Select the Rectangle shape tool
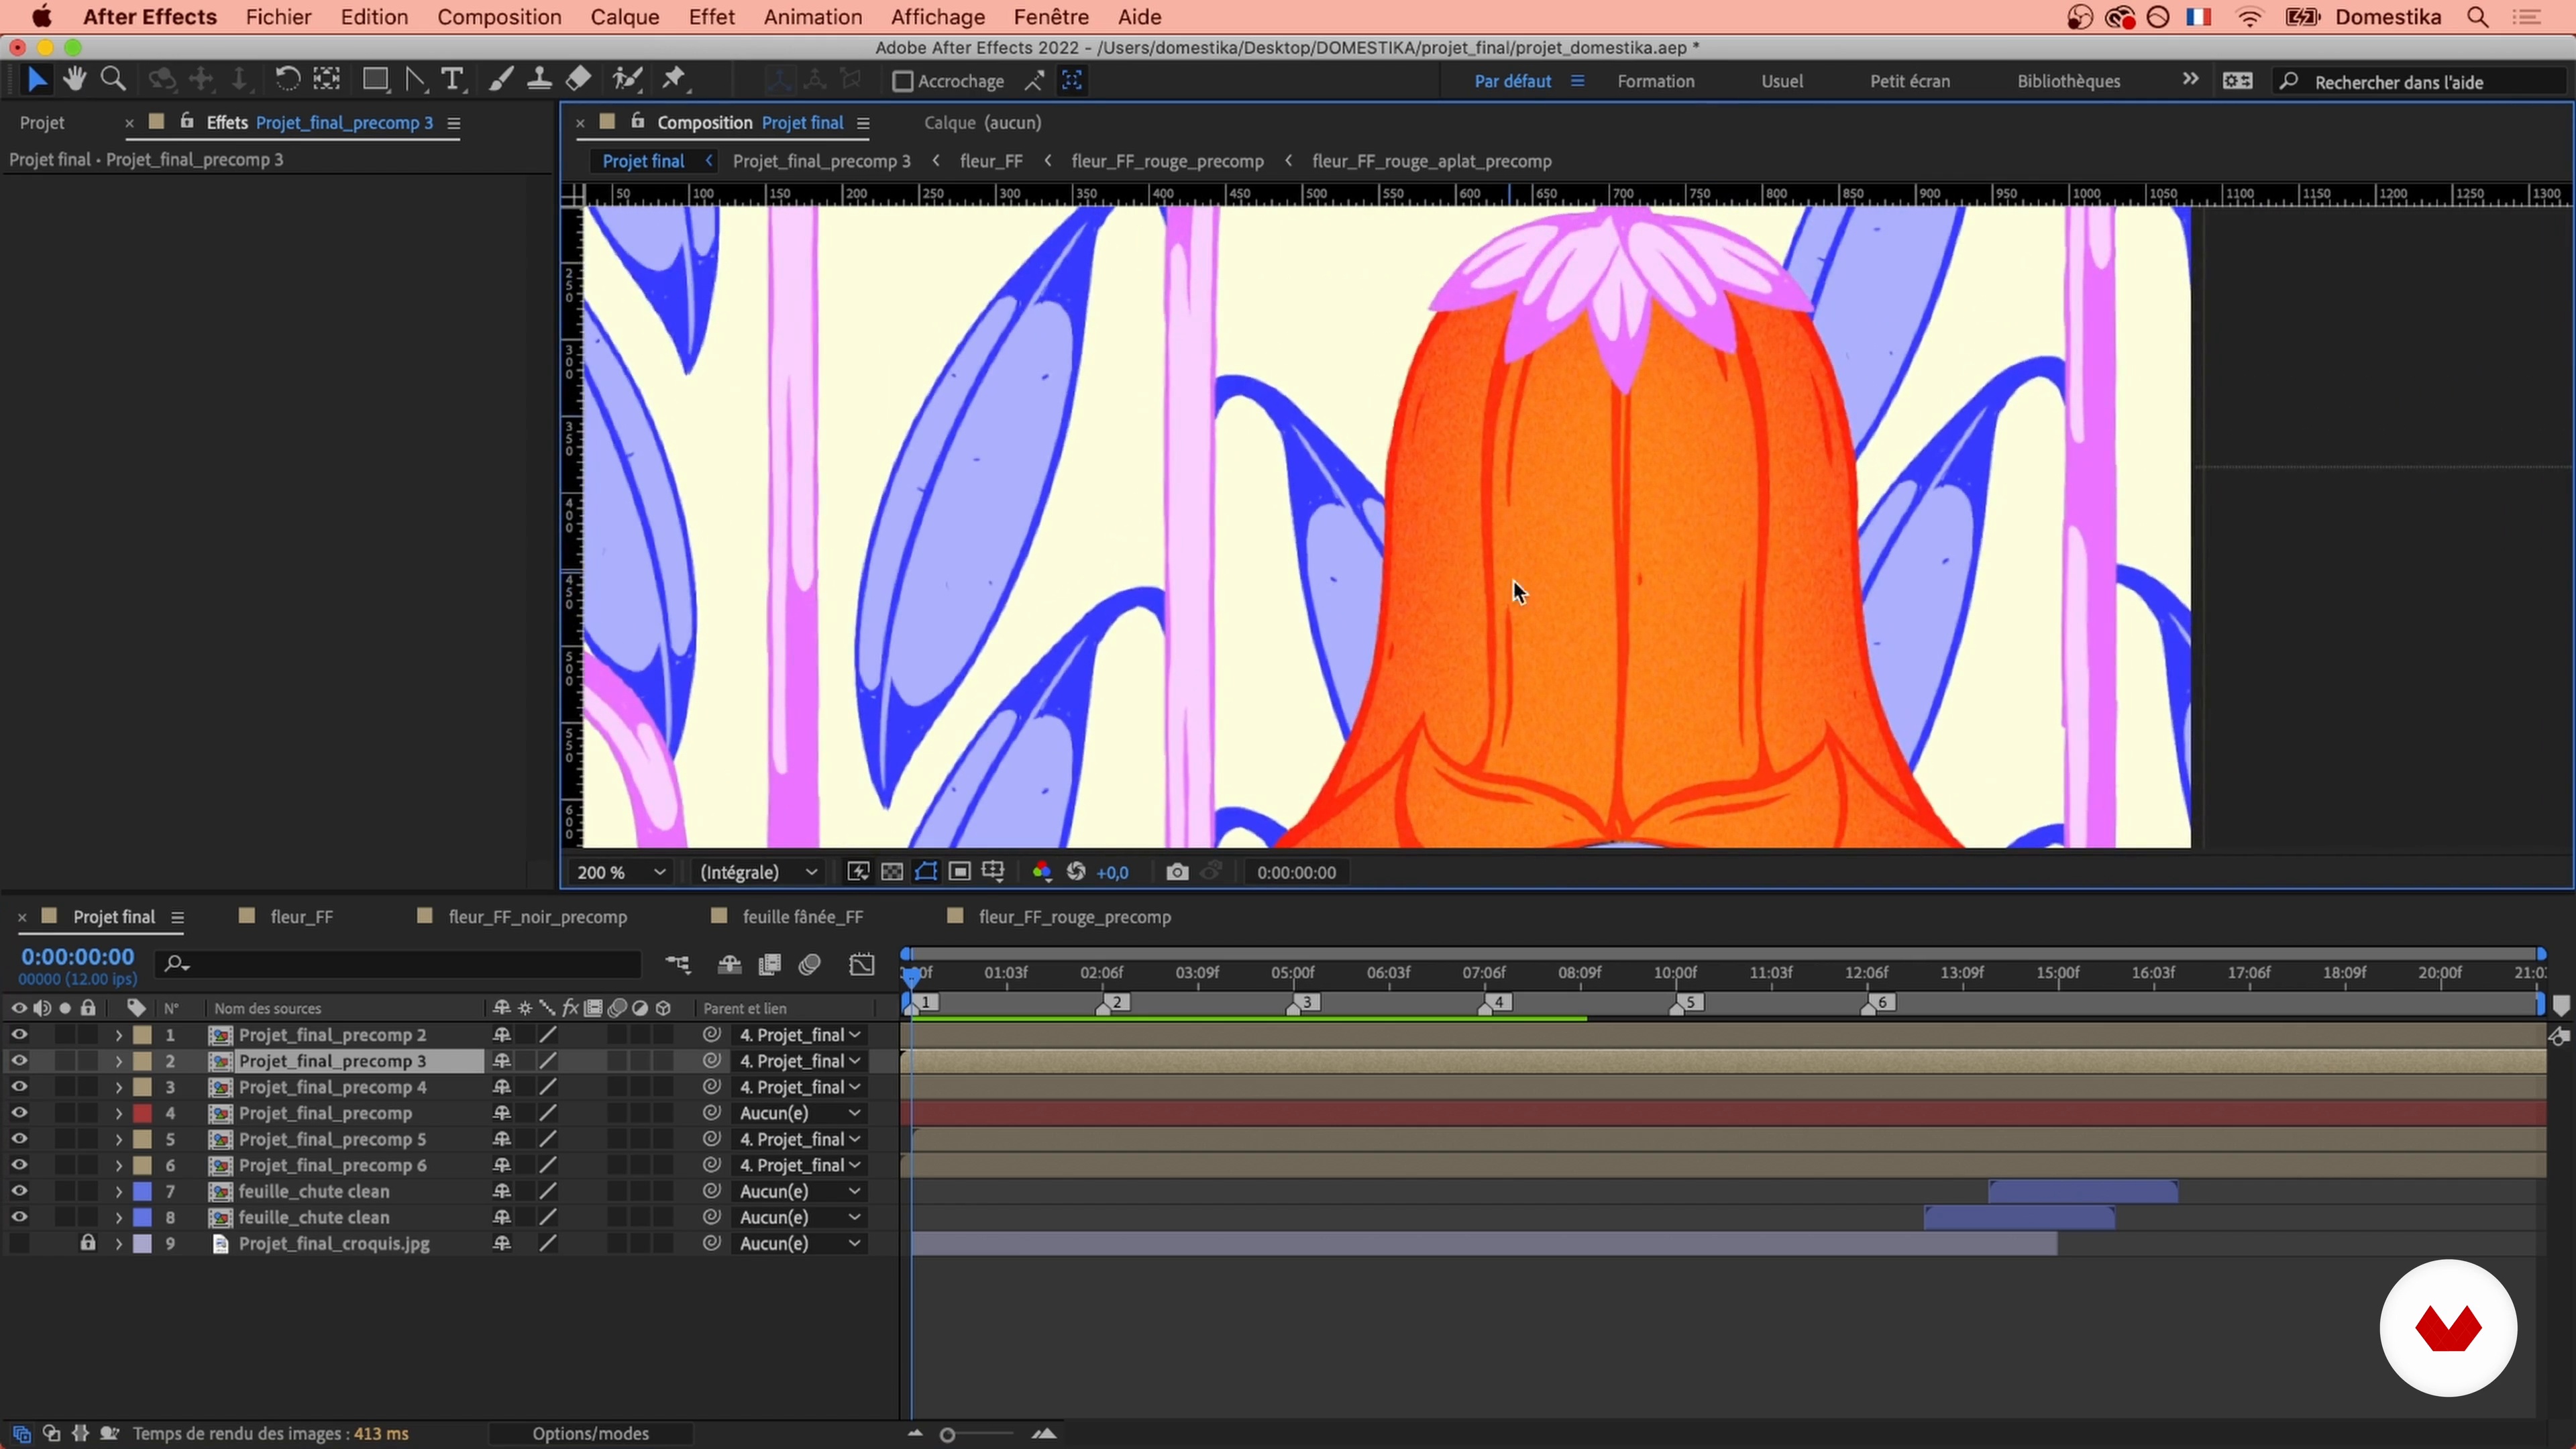This screenshot has height=1449, width=2576. [375, 80]
